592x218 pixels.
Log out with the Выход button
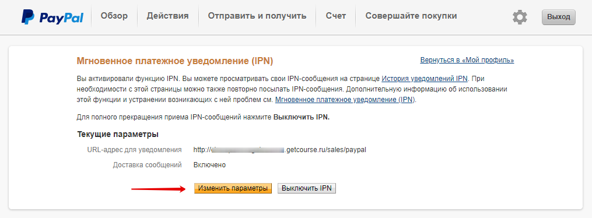[x=558, y=17]
